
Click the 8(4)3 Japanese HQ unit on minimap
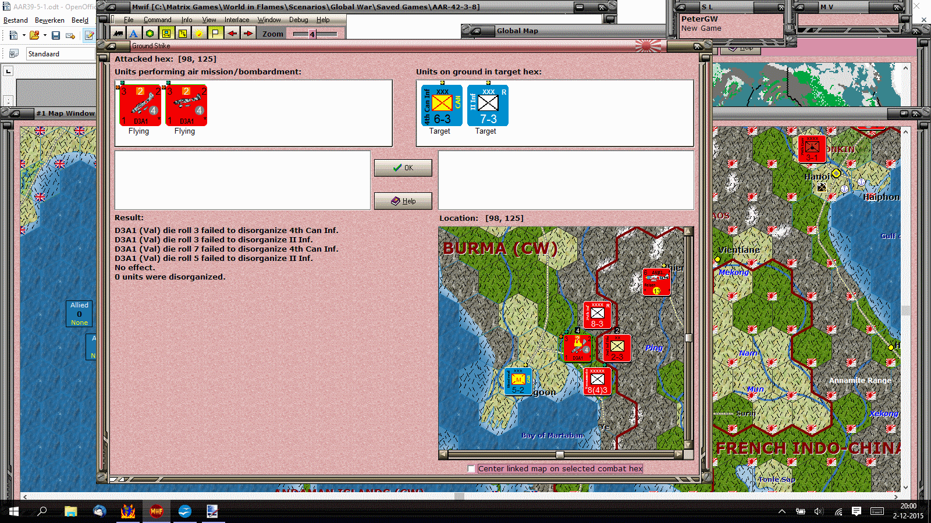[597, 381]
